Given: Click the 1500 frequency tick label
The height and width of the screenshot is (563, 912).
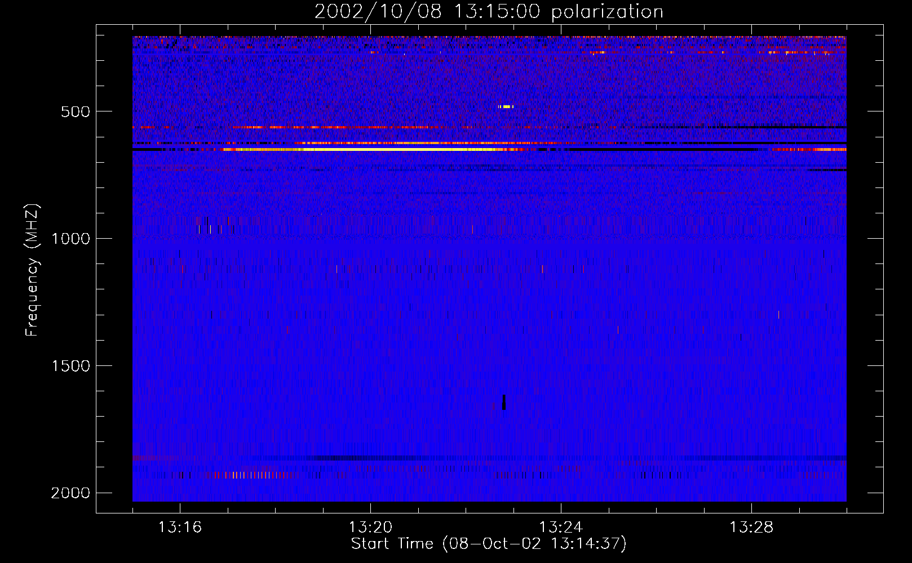Looking at the screenshot, I should pyautogui.click(x=70, y=366).
